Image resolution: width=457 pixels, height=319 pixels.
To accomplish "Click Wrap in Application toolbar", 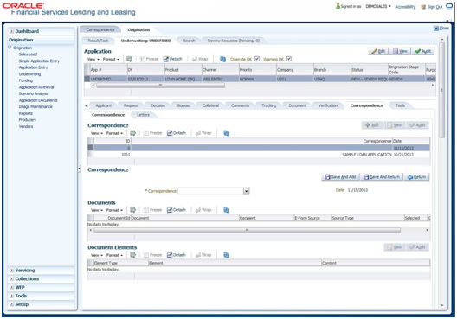I will point(200,59).
